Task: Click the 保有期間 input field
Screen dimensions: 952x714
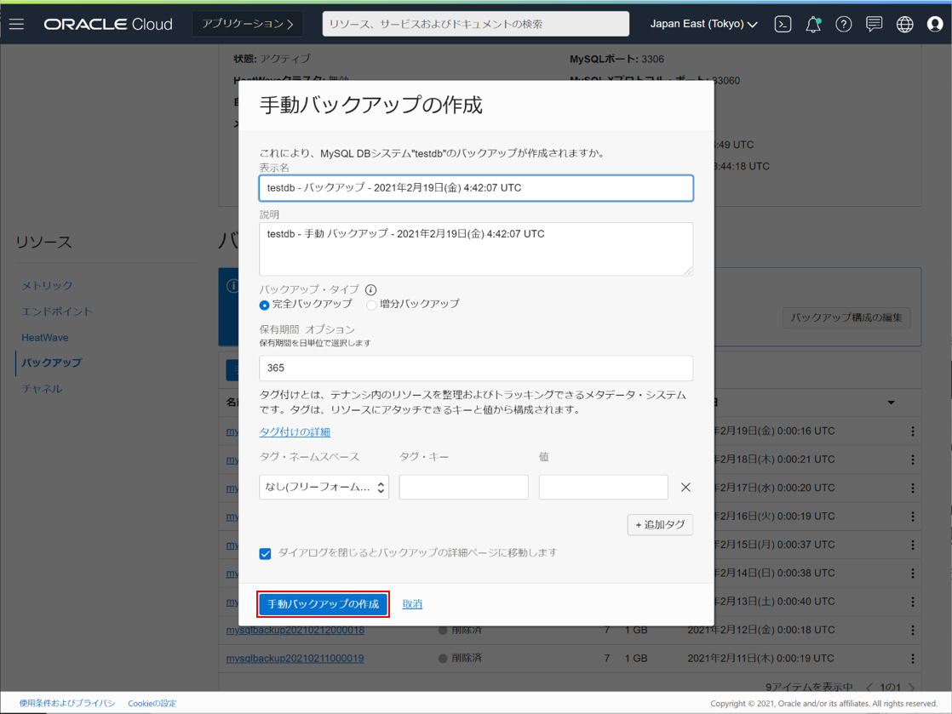Action: click(x=475, y=368)
